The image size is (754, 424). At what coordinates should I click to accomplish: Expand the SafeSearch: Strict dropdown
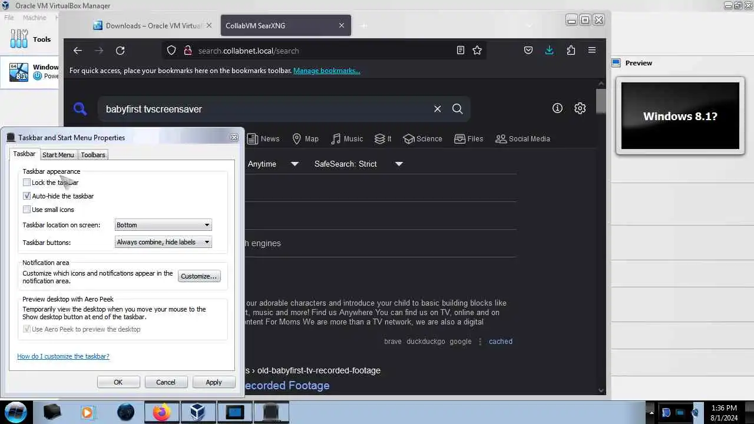(359, 164)
